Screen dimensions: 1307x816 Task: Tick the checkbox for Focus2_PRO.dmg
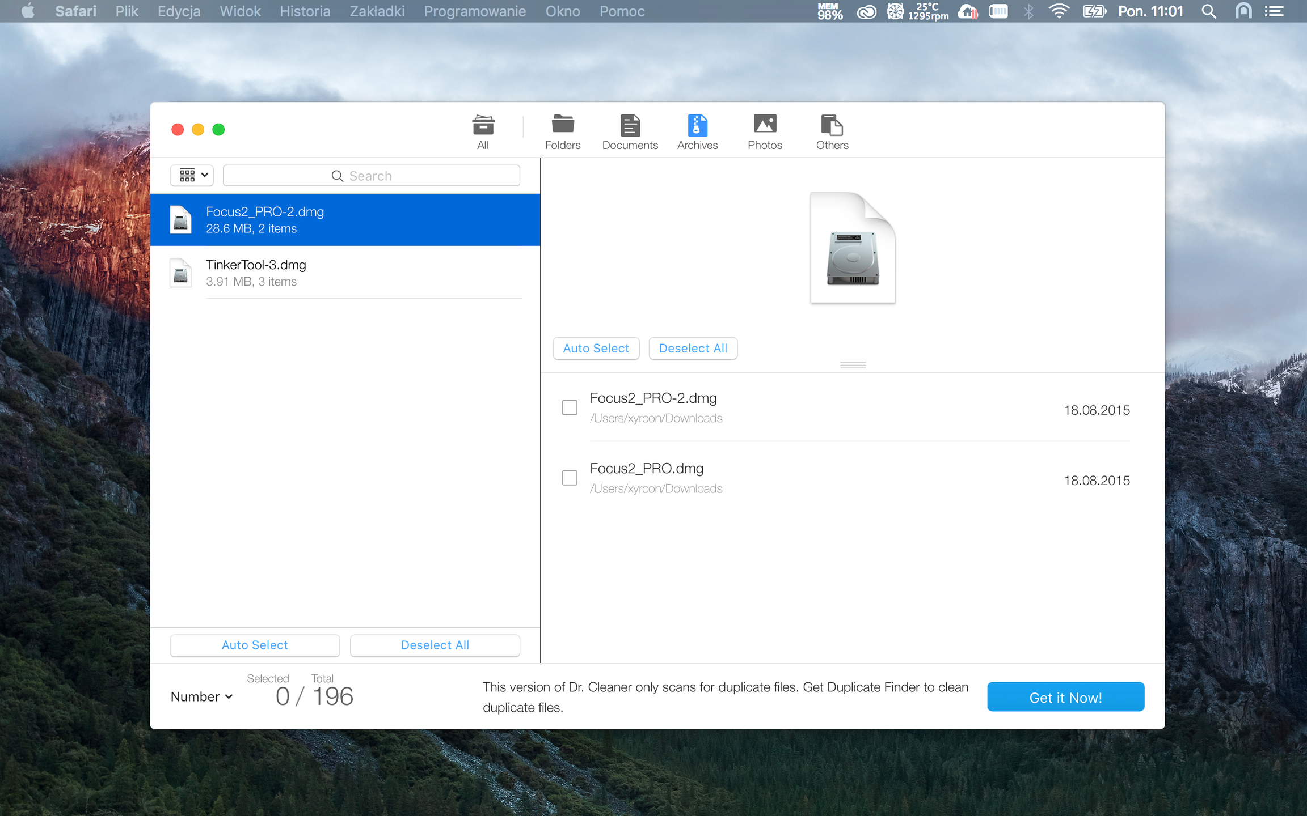(x=570, y=478)
